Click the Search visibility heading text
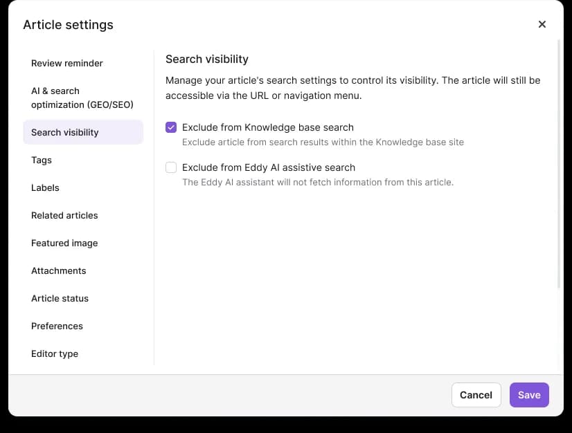The image size is (572, 433). [x=207, y=59]
